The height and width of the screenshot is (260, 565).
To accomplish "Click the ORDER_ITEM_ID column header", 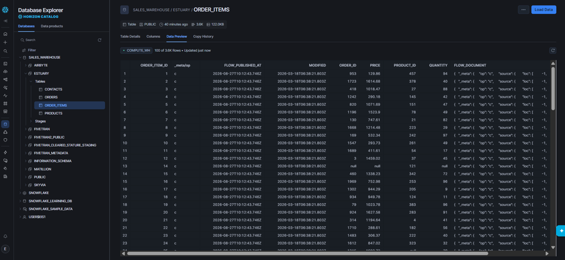I will coord(154,65).
